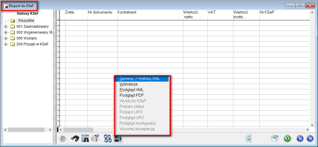Click the blue go-to-first record arrow
Image resolution: width=318 pixels, height=147 pixels.
(x=300, y=138)
